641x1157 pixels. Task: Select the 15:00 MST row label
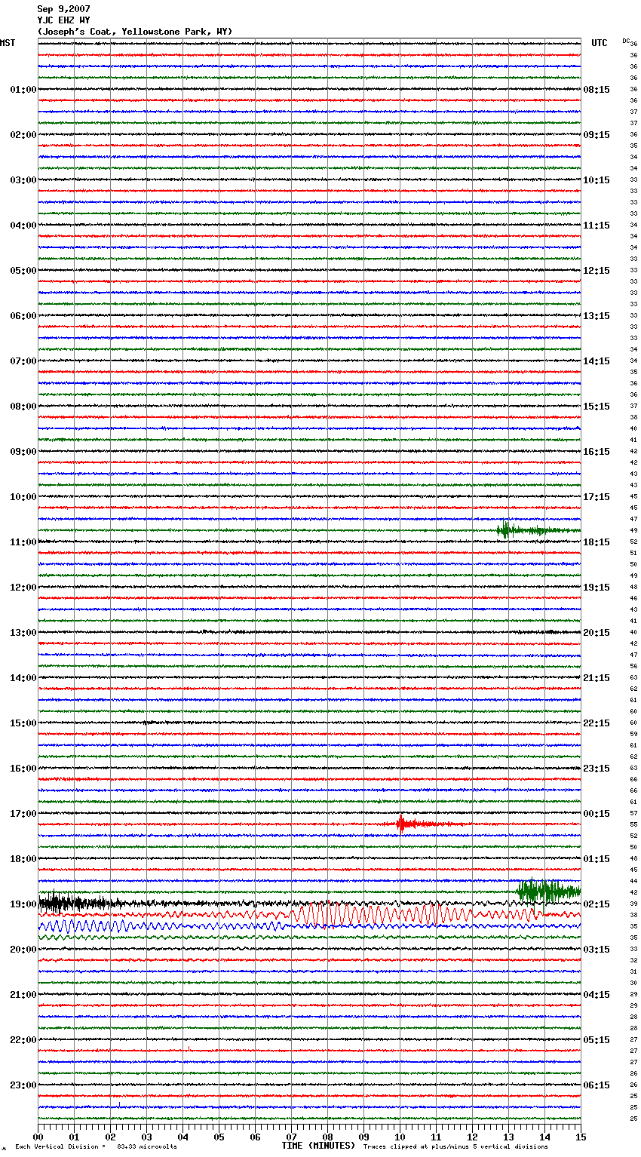23,723
